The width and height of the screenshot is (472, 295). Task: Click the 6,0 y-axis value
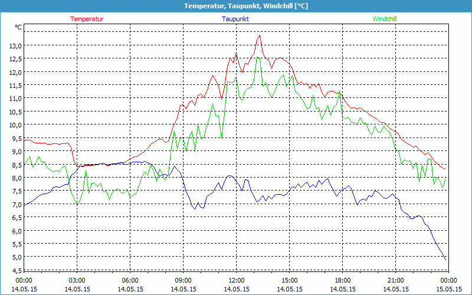(17, 231)
